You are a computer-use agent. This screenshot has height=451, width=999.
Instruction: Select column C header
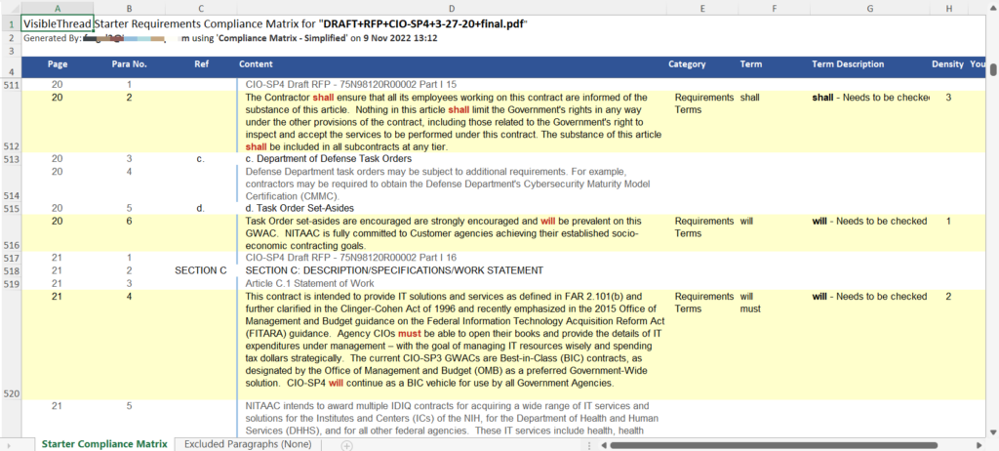(201, 8)
